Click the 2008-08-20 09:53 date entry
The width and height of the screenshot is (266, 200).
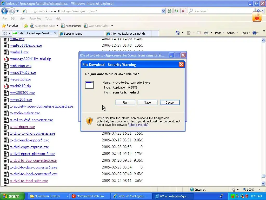[117, 160]
